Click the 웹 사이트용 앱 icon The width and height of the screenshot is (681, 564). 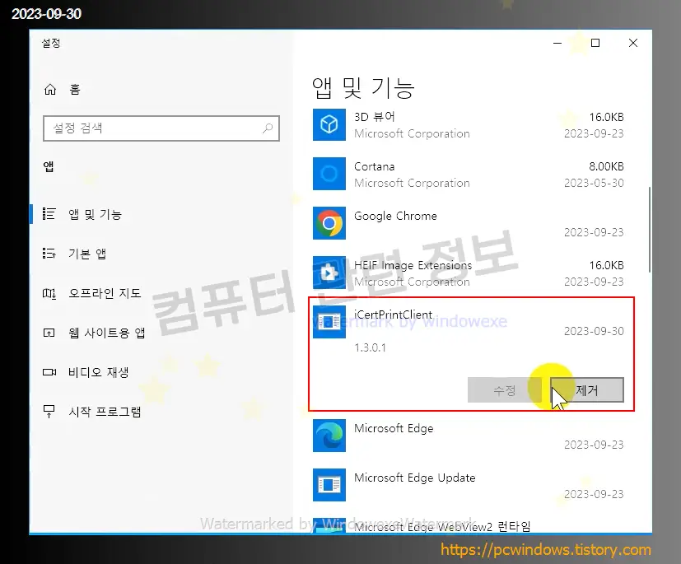point(49,333)
